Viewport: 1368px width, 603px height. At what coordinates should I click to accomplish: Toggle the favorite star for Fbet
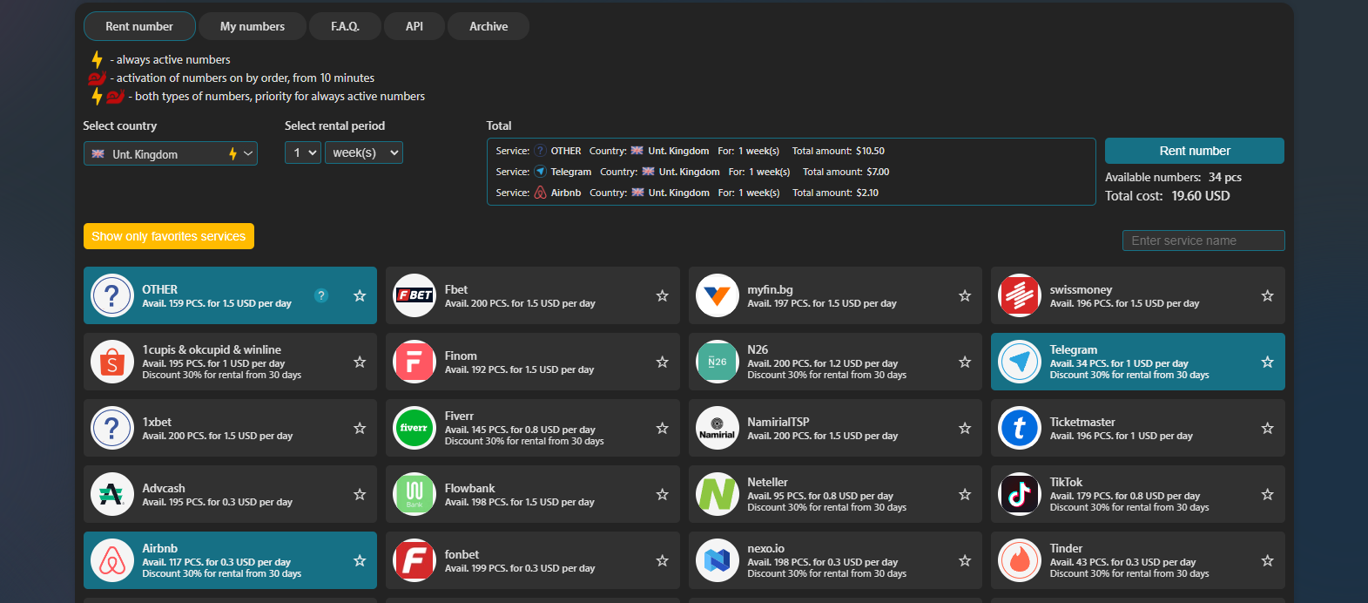663,295
